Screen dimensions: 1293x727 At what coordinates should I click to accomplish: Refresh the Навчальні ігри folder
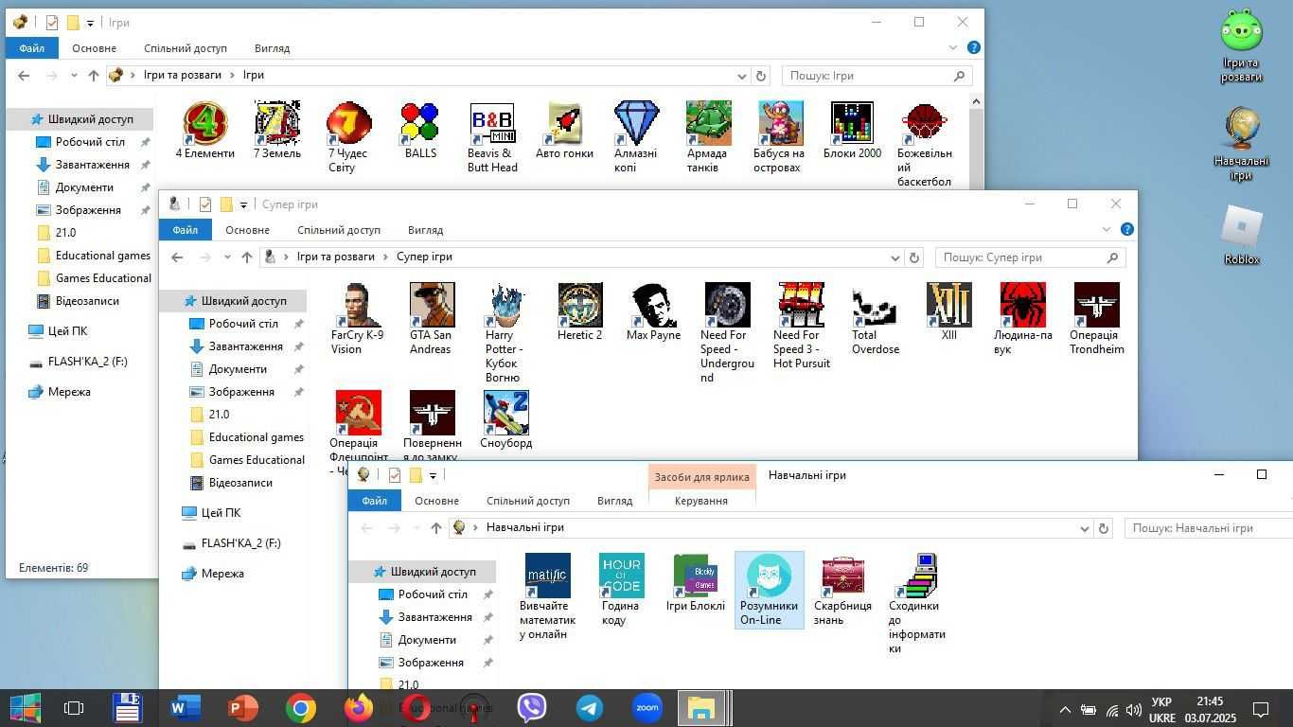[x=1103, y=528]
